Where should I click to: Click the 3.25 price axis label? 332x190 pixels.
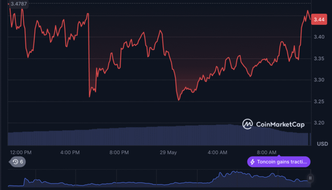(320, 102)
